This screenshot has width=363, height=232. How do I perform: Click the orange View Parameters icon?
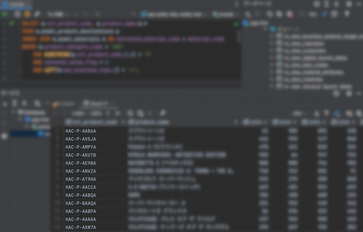(27, 14)
